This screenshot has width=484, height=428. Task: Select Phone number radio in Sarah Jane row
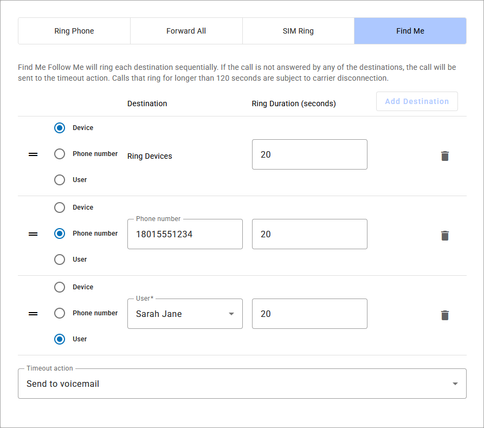pyautogui.click(x=60, y=313)
